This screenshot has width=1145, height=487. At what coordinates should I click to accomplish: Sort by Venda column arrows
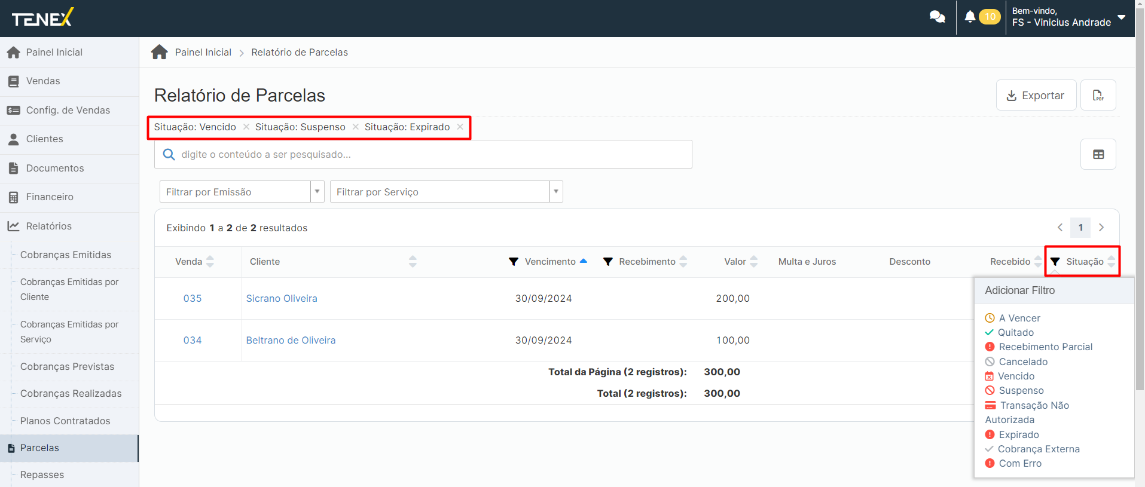pyautogui.click(x=210, y=262)
